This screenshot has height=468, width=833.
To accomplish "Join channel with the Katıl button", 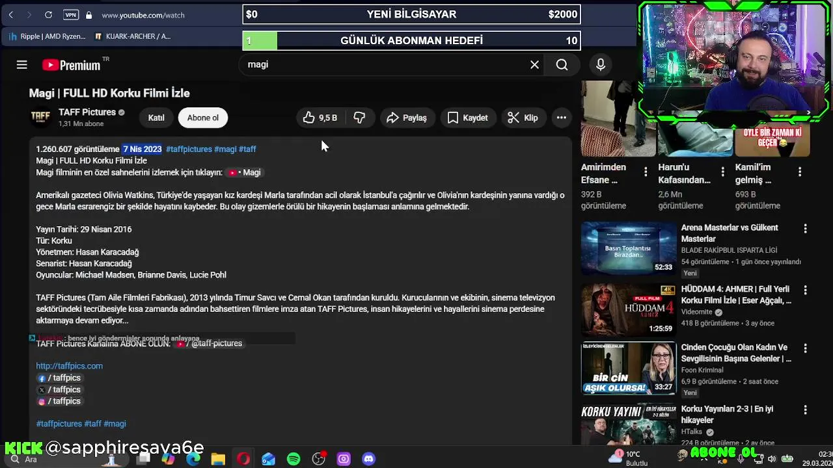I will pos(156,118).
